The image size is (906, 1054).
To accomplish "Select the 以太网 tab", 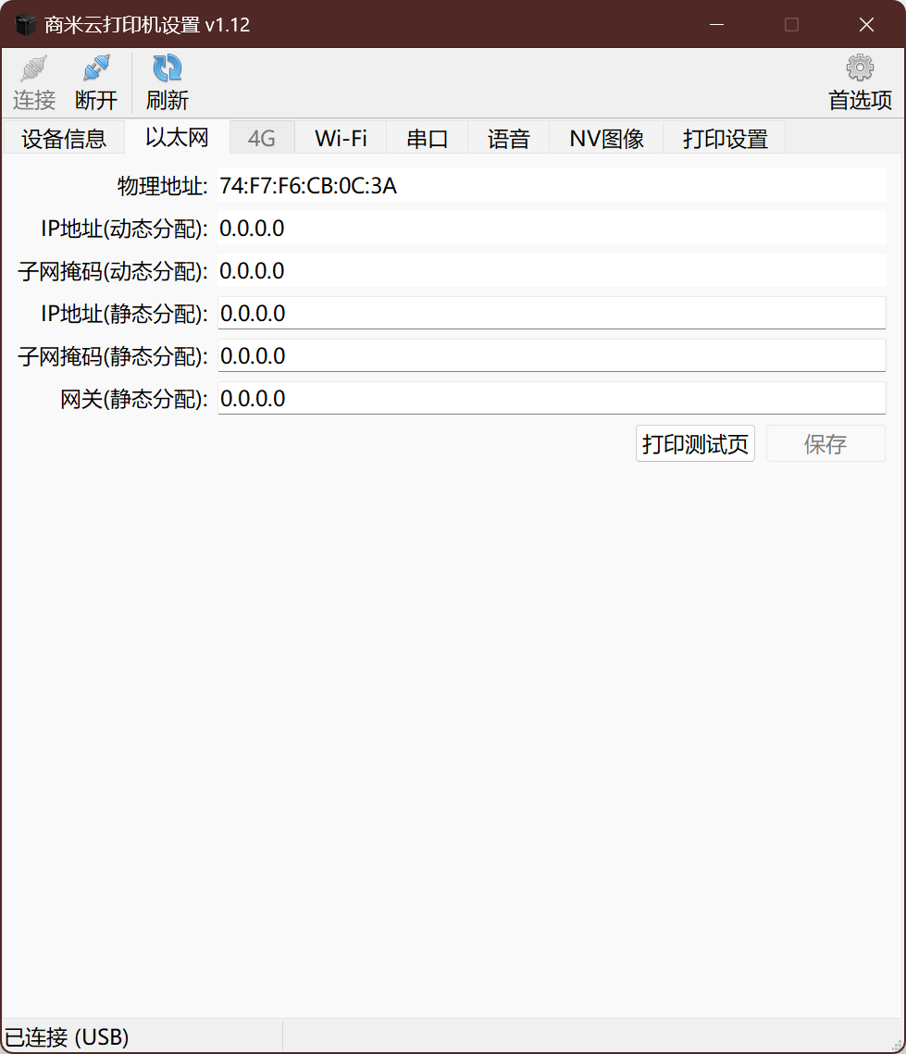I will coord(177,138).
